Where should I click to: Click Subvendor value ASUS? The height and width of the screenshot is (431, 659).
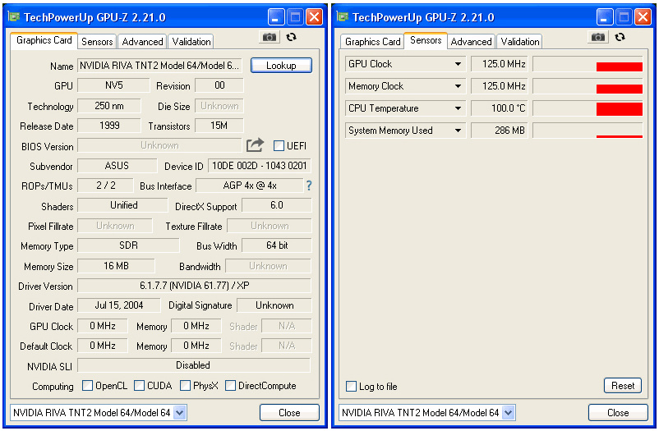tap(118, 166)
